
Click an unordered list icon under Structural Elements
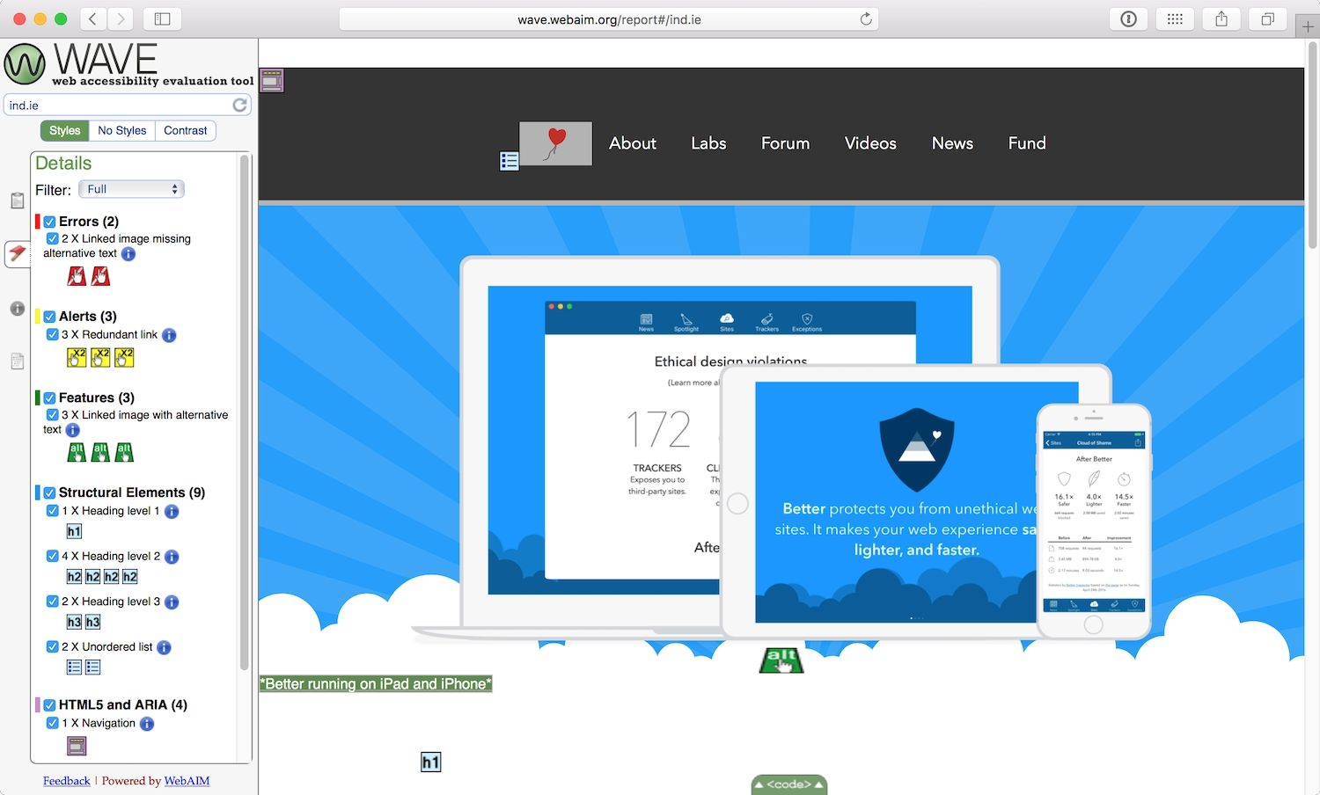click(x=74, y=667)
